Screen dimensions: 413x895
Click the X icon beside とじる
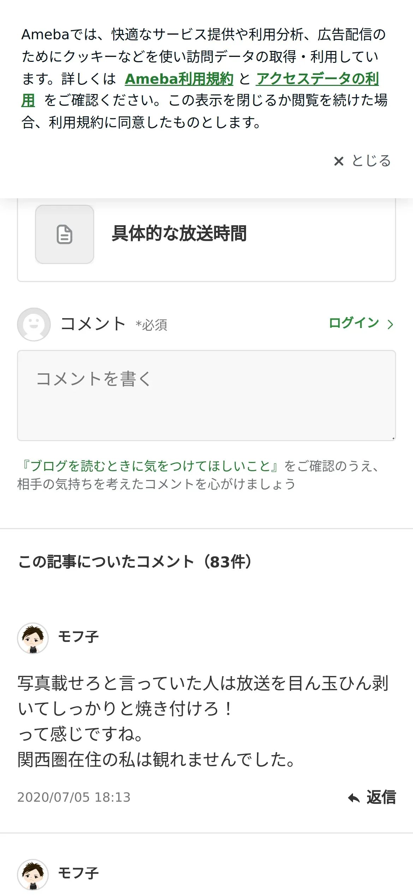[339, 161]
